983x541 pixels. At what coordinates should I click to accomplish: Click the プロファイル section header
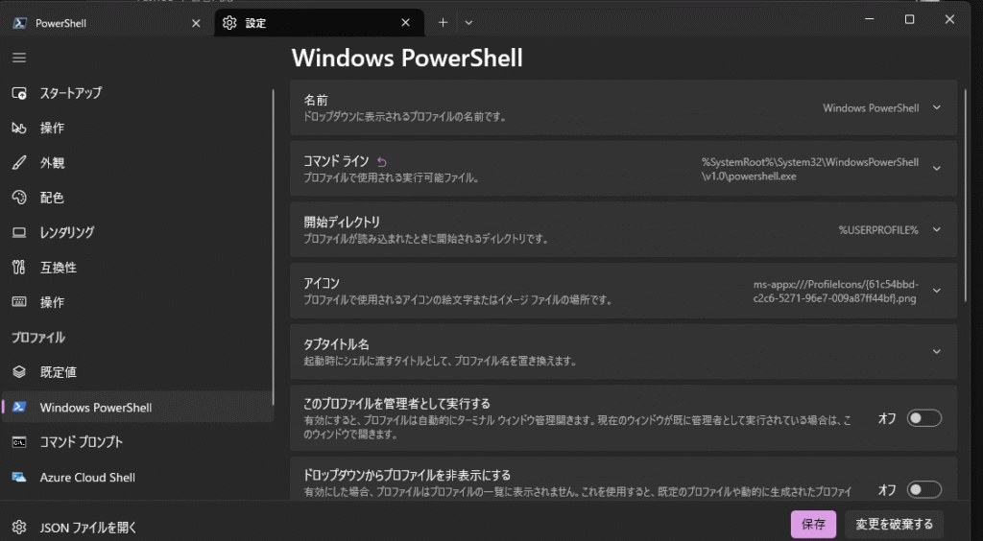click(x=38, y=338)
